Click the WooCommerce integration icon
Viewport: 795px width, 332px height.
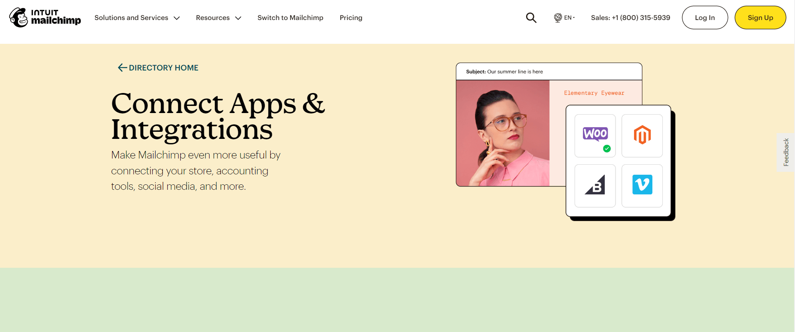tap(595, 134)
